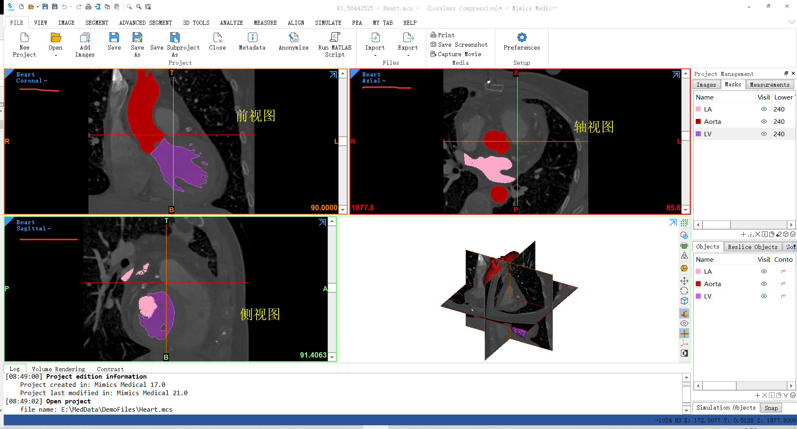Toggle visibility of LV mask

764,134
